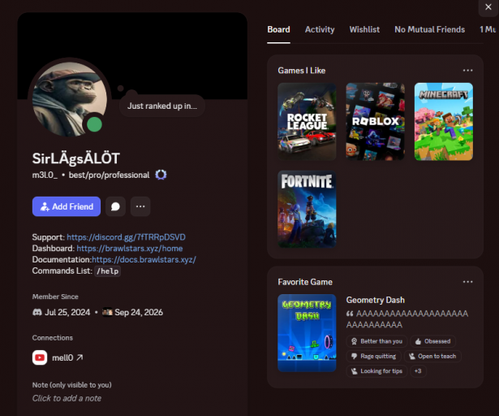Click the Jul 25, 2024 member date
Screen dimensions: 499x416
[x=67, y=312]
